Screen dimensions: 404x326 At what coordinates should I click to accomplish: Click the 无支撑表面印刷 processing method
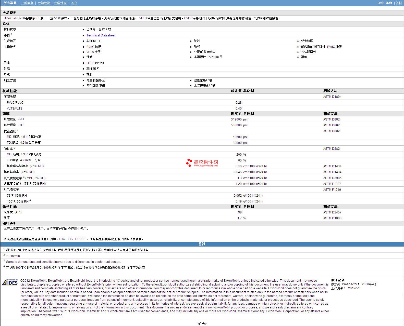point(204,86)
